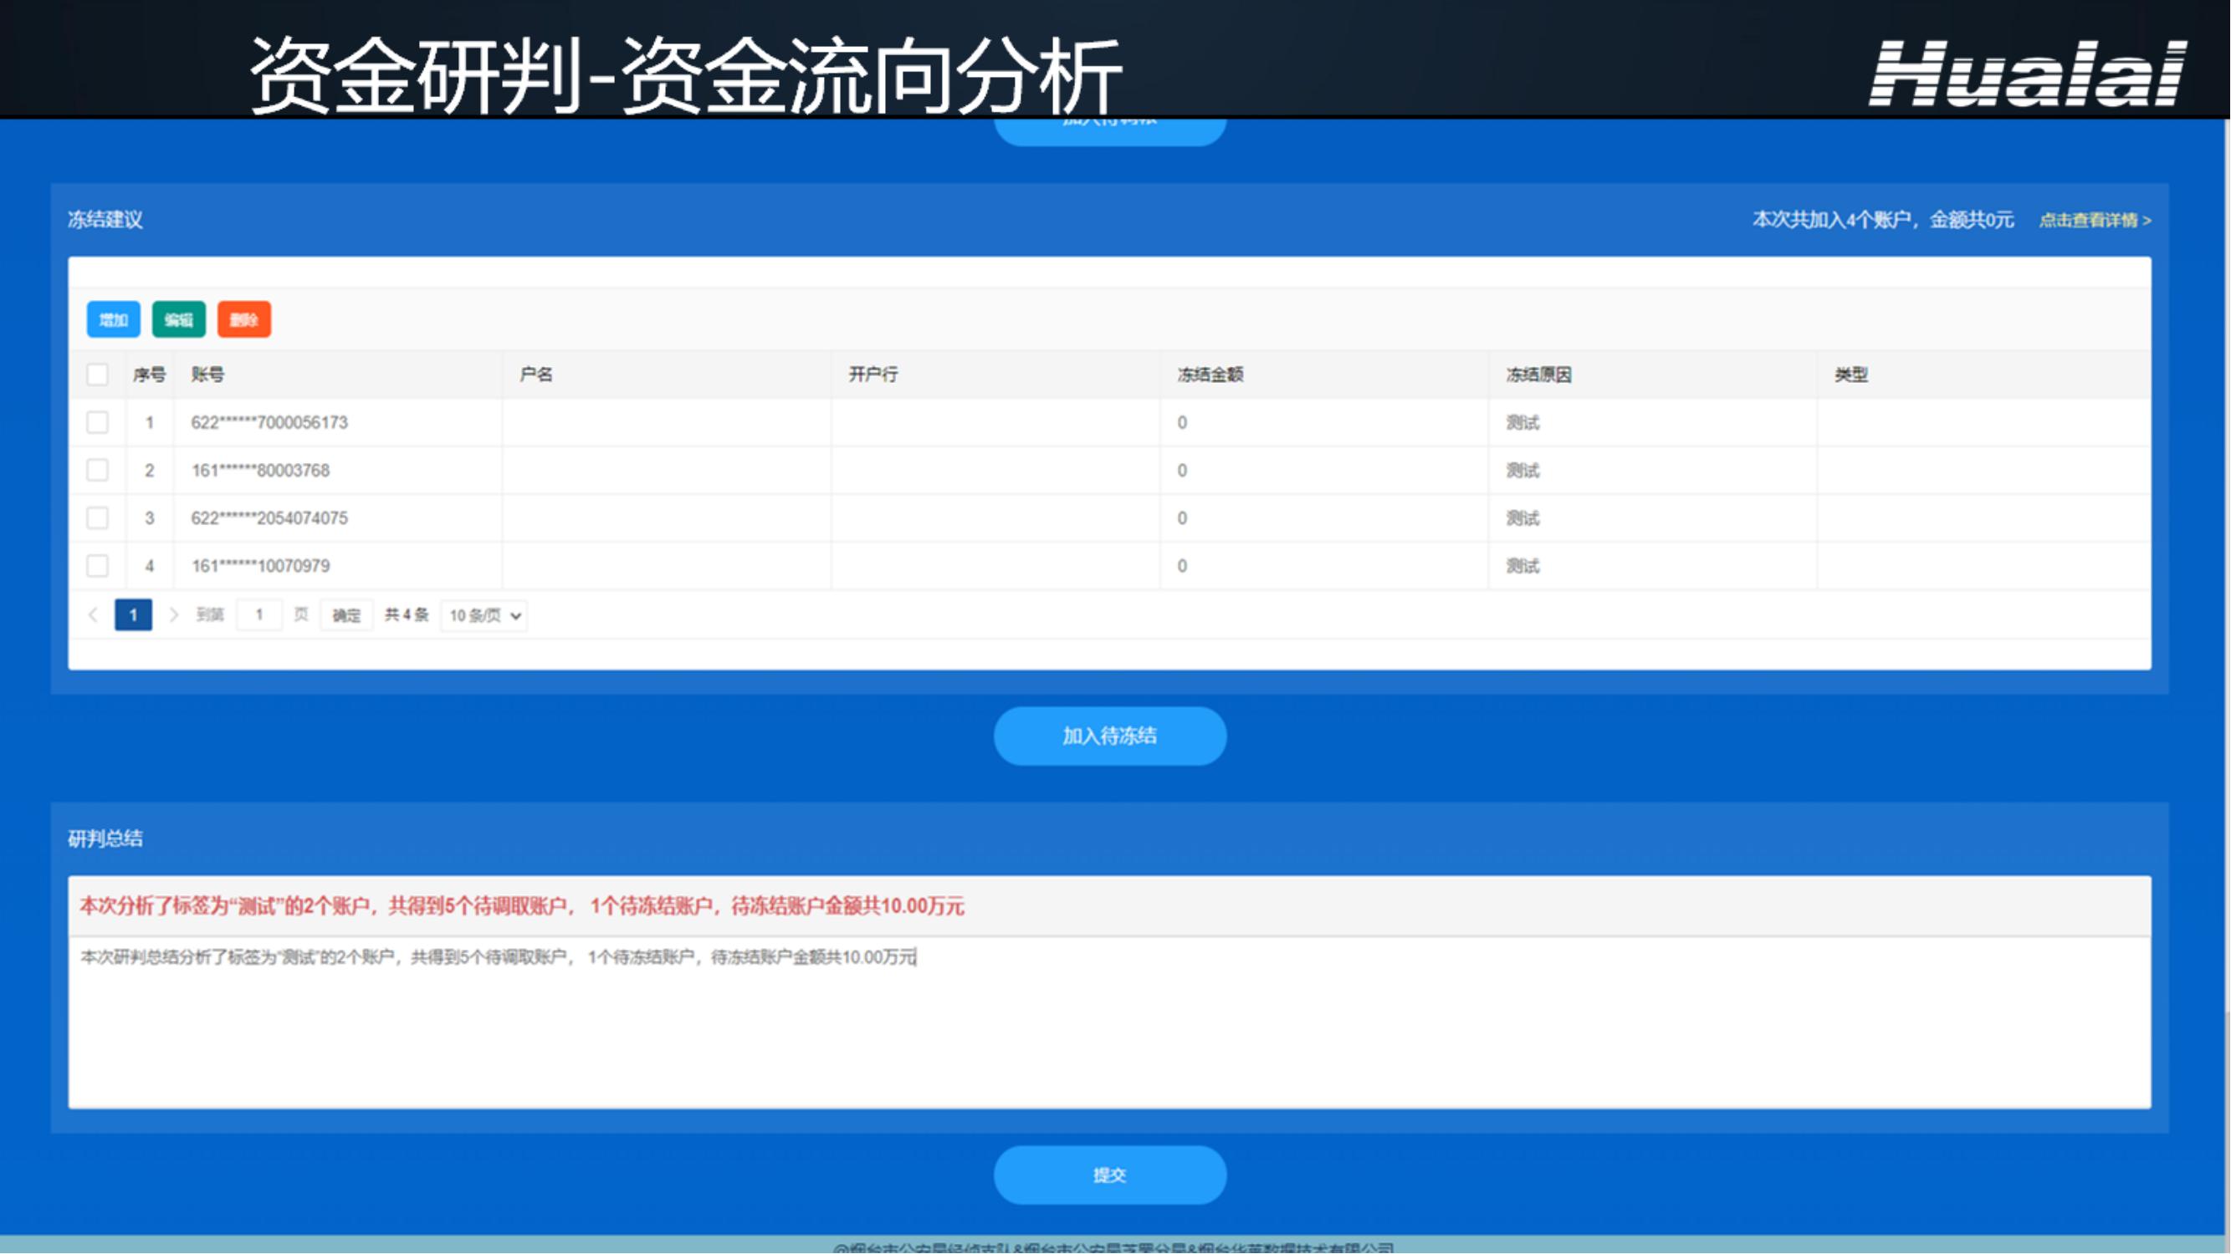Click account number 622******2054074075

point(269,517)
